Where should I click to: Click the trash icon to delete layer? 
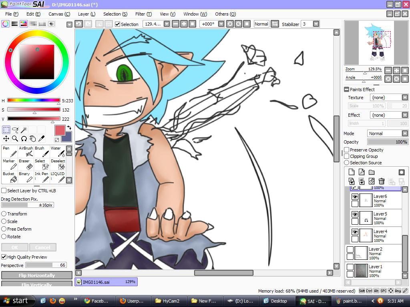click(382, 181)
